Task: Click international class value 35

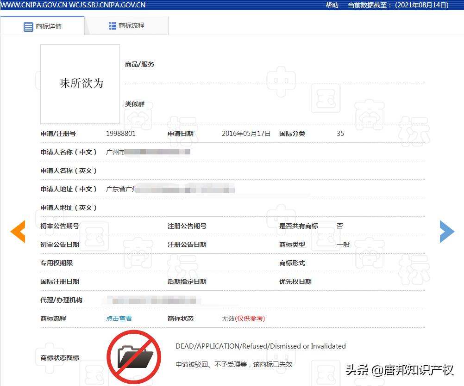Action: tap(340, 134)
